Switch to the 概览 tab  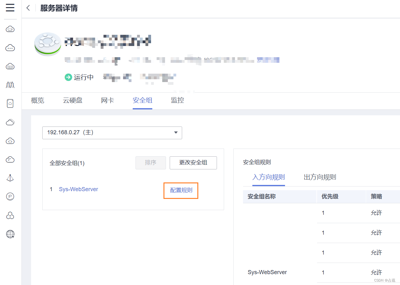38,100
